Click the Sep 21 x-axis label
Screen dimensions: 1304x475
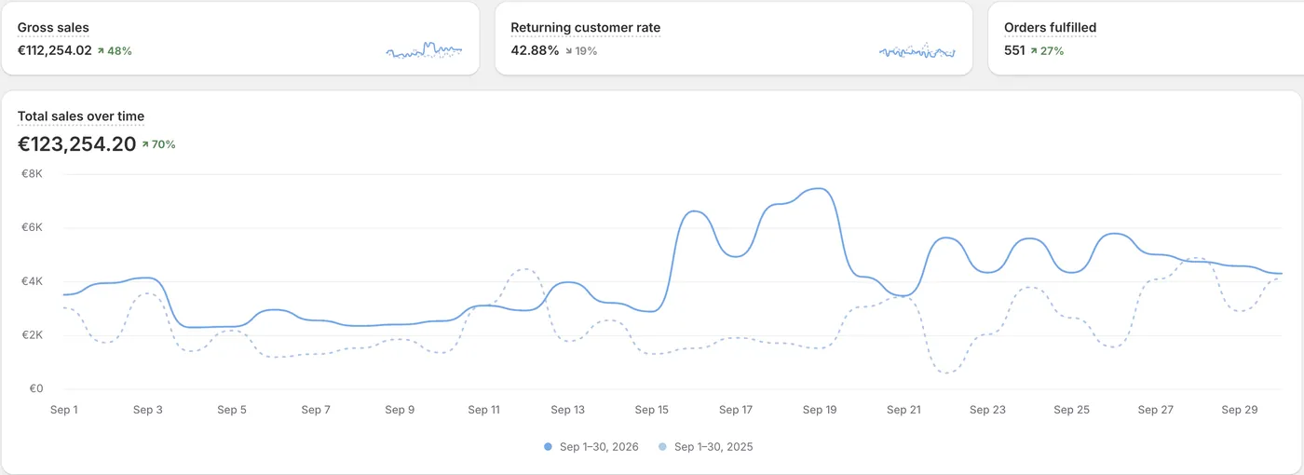[903, 410]
